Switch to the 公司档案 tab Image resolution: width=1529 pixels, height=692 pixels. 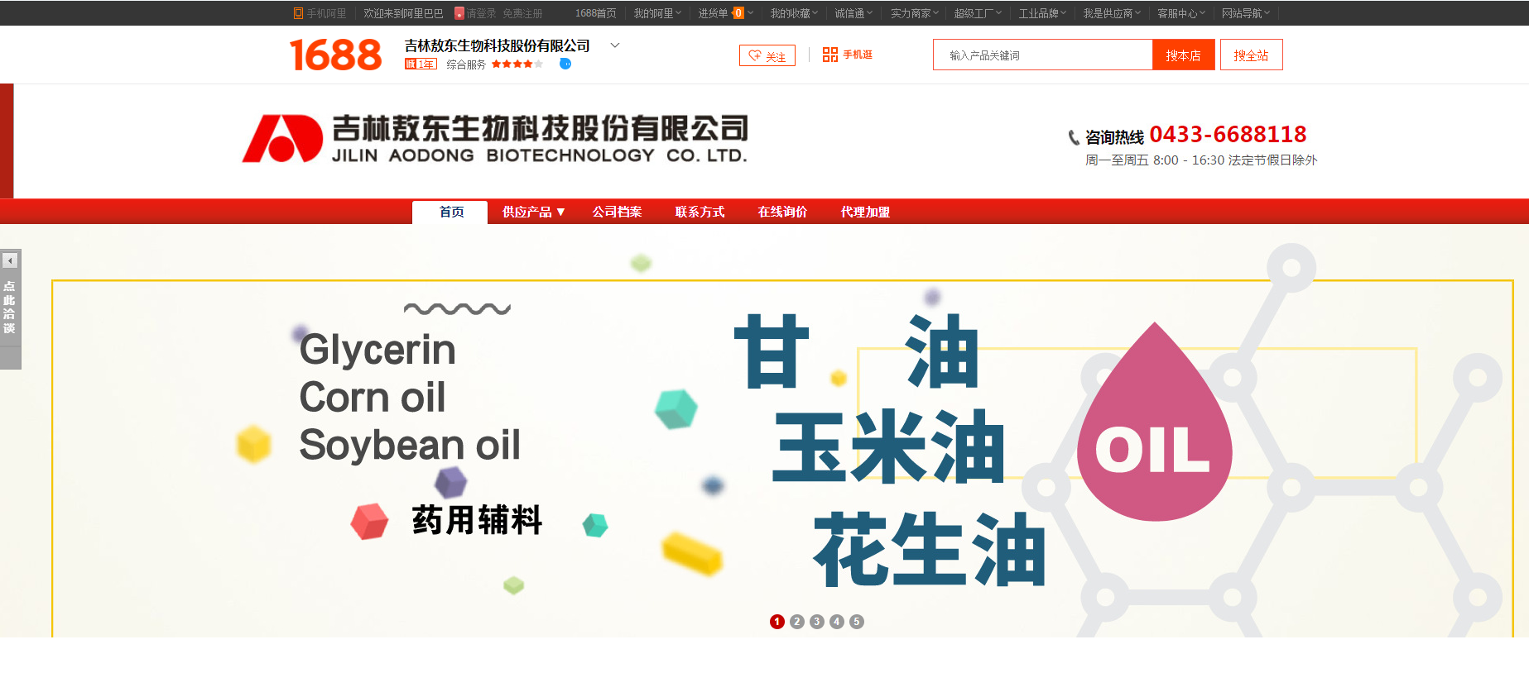tap(617, 212)
